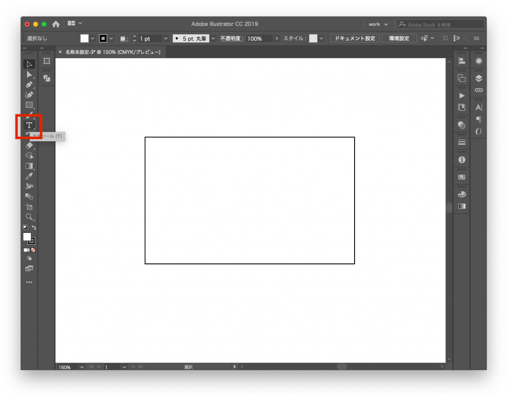Select the Gradient tool in the toolbar

(x=29, y=166)
